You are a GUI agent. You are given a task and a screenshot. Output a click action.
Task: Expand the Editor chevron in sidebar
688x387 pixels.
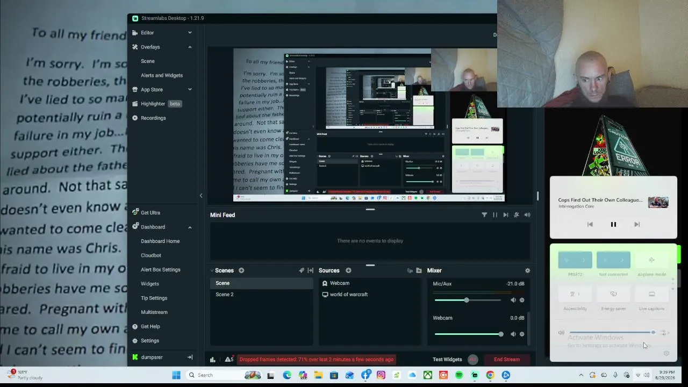pyautogui.click(x=190, y=33)
